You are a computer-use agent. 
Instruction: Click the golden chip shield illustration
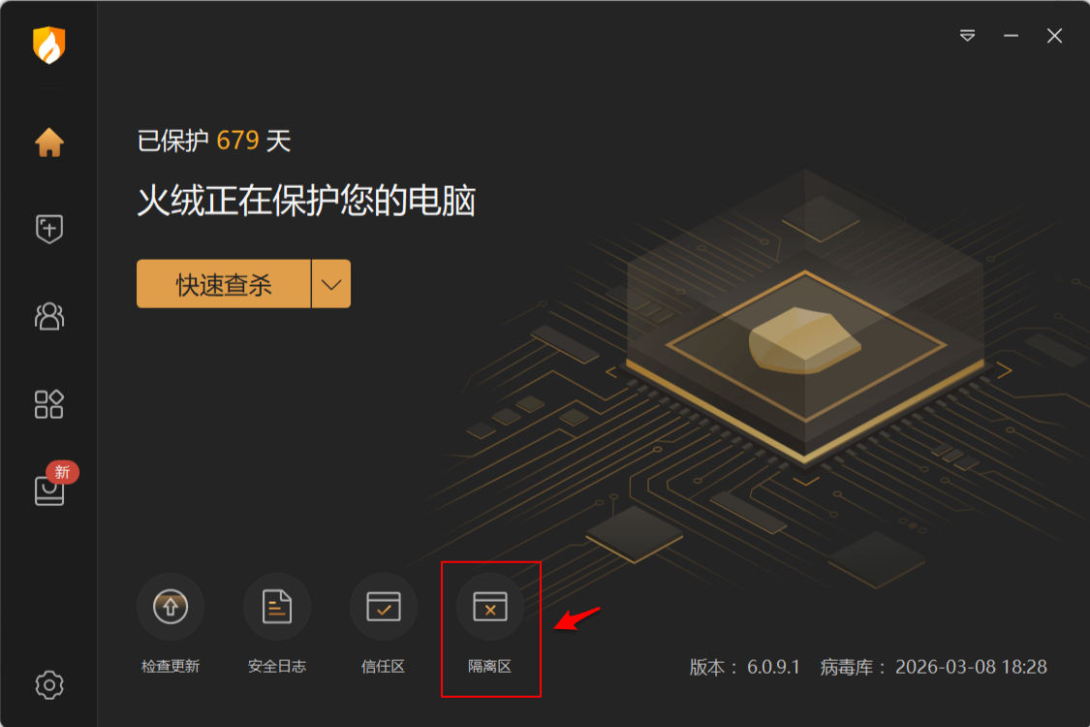coord(805,339)
